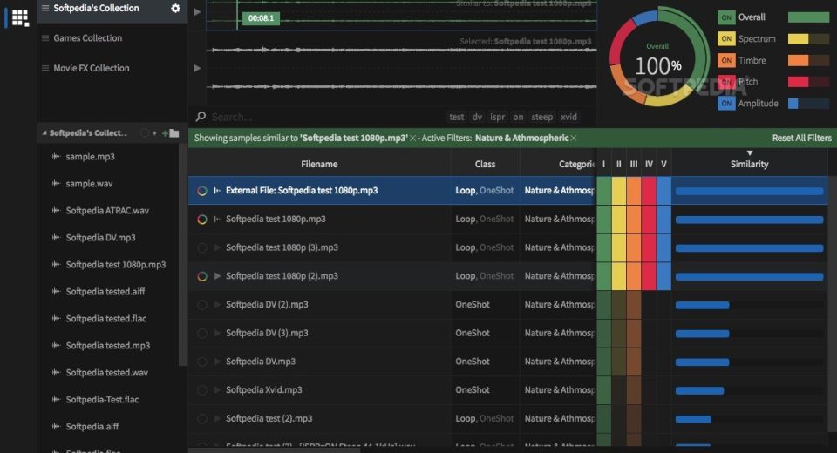Click the 'dv' search tag

[477, 117]
